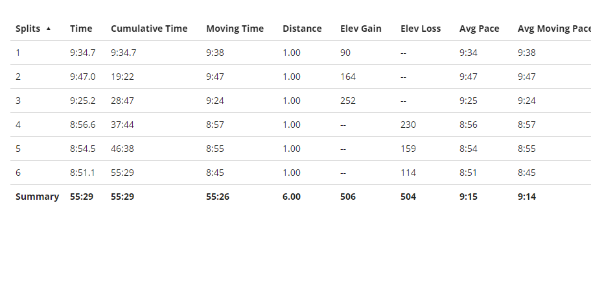The image size is (591, 288).
Task: Click cumulative time 46:38 in split 5
Action: (x=122, y=149)
